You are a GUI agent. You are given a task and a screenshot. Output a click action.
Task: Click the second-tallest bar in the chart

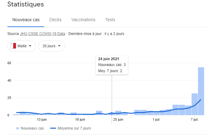(x=195, y=104)
